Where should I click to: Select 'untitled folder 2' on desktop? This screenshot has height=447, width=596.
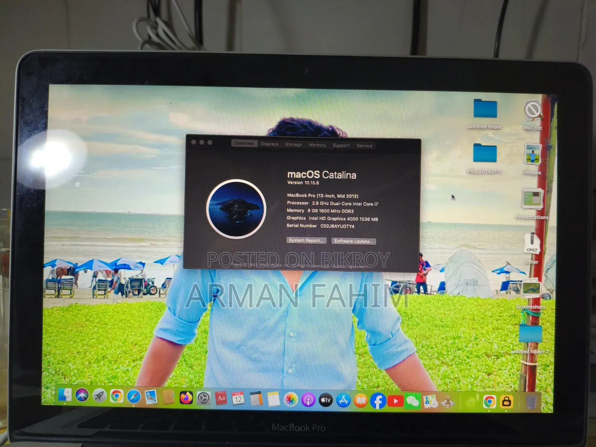click(x=530, y=339)
